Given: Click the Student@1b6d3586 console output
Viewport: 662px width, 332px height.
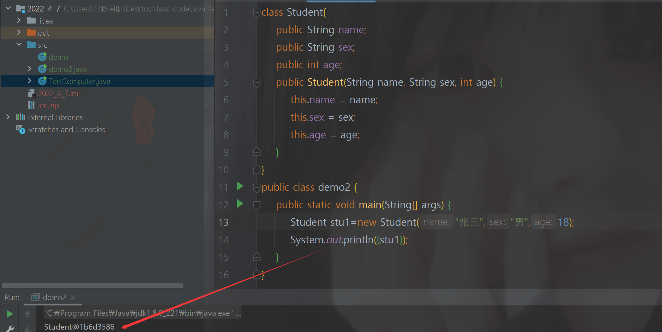Looking at the screenshot, I should [79, 327].
